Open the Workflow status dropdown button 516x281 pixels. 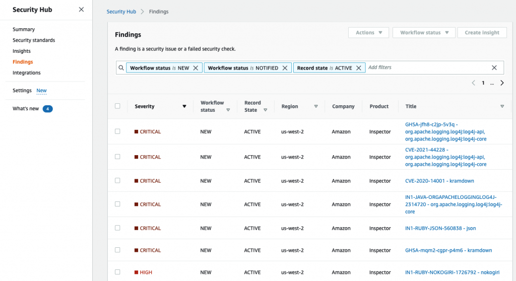pyautogui.click(x=424, y=33)
